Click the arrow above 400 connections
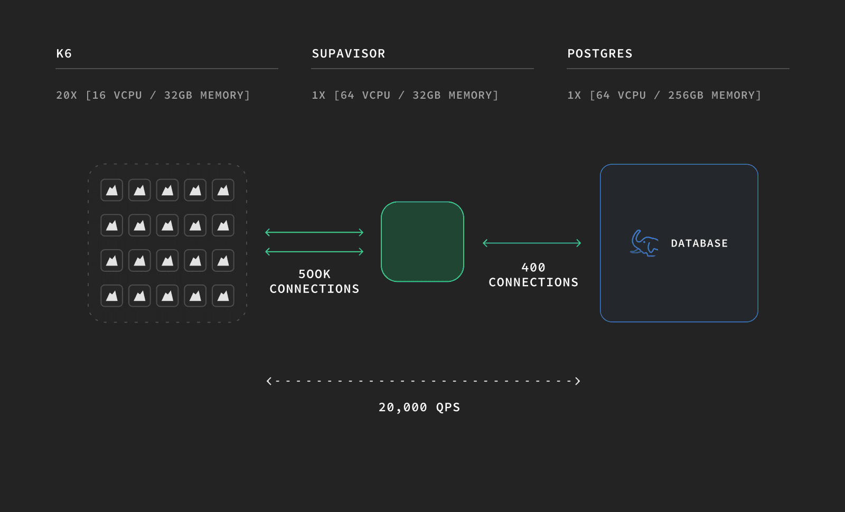The width and height of the screenshot is (845, 512). [532, 243]
